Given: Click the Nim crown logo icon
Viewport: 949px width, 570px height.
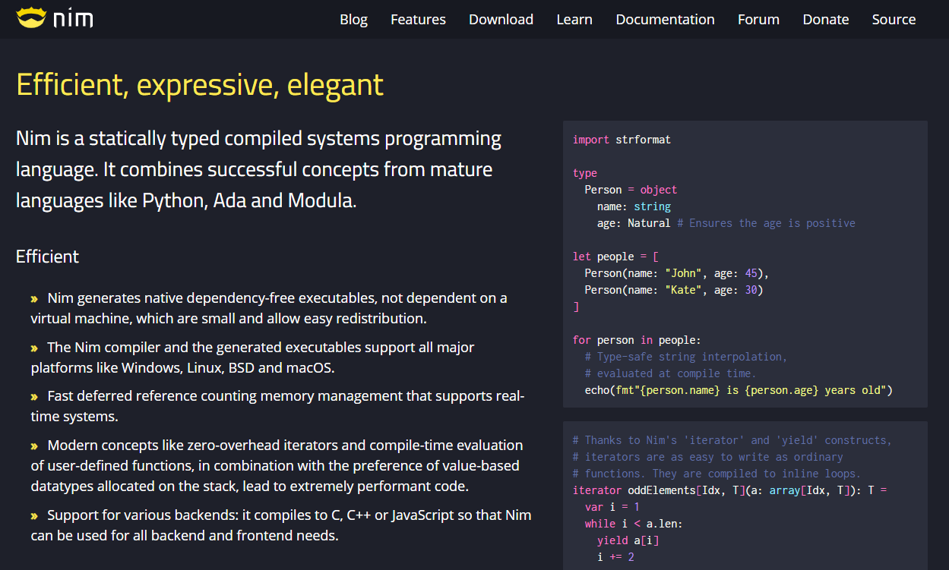Looking at the screenshot, I should point(31,17).
